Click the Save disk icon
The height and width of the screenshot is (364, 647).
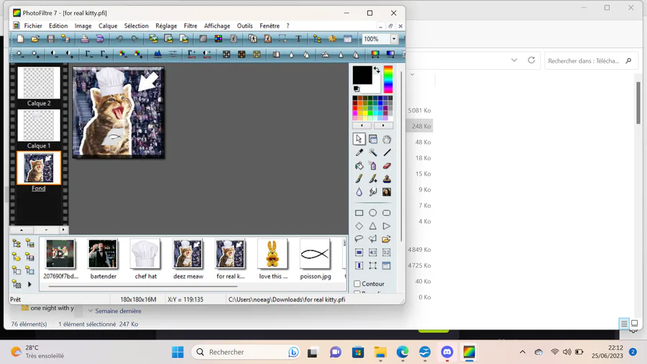50,39
